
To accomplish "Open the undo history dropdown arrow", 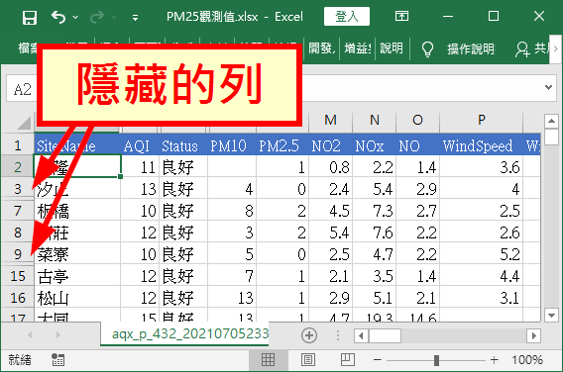I will click(x=75, y=17).
